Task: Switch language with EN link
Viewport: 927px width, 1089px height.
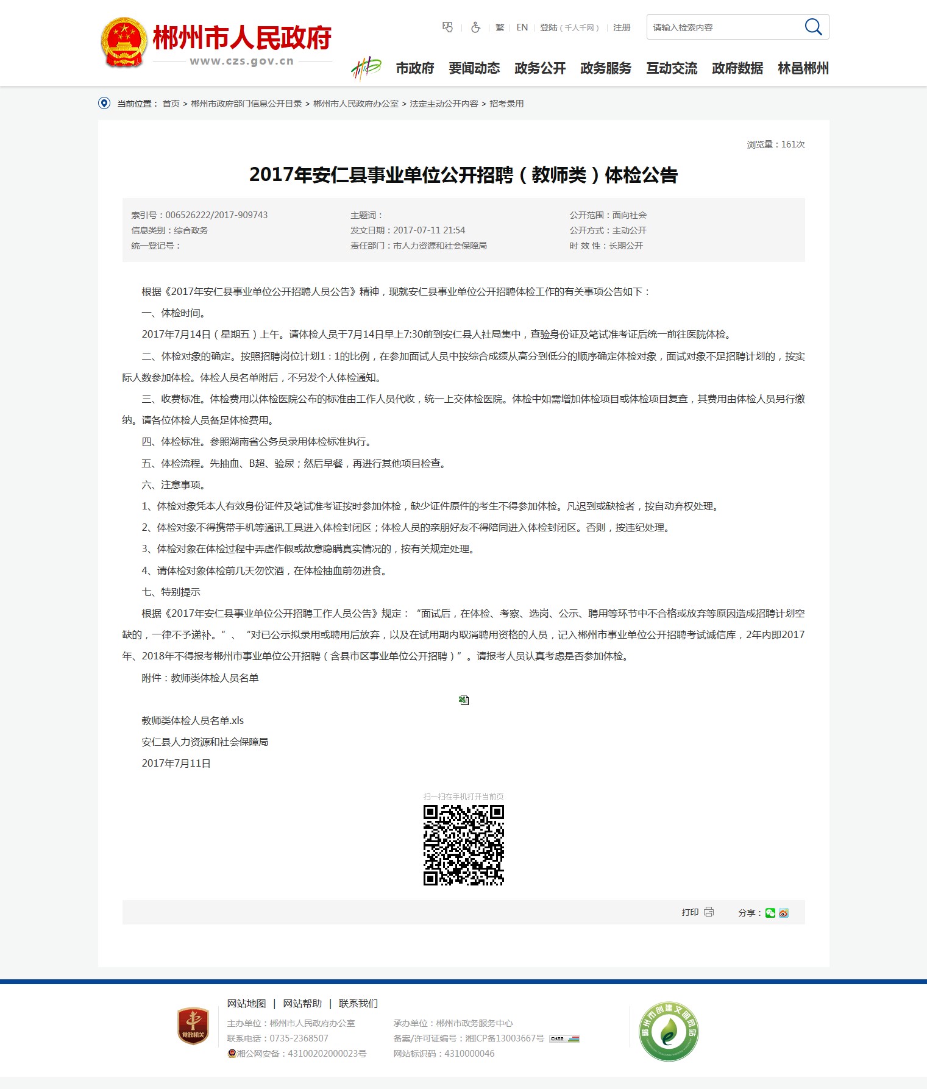Action: (522, 27)
